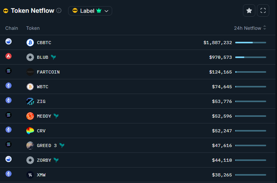Image resolution: width=277 pixels, height=183 pixels.
Task: Click the CRV rainbow token icon
Action: click(x=30, y=131)
